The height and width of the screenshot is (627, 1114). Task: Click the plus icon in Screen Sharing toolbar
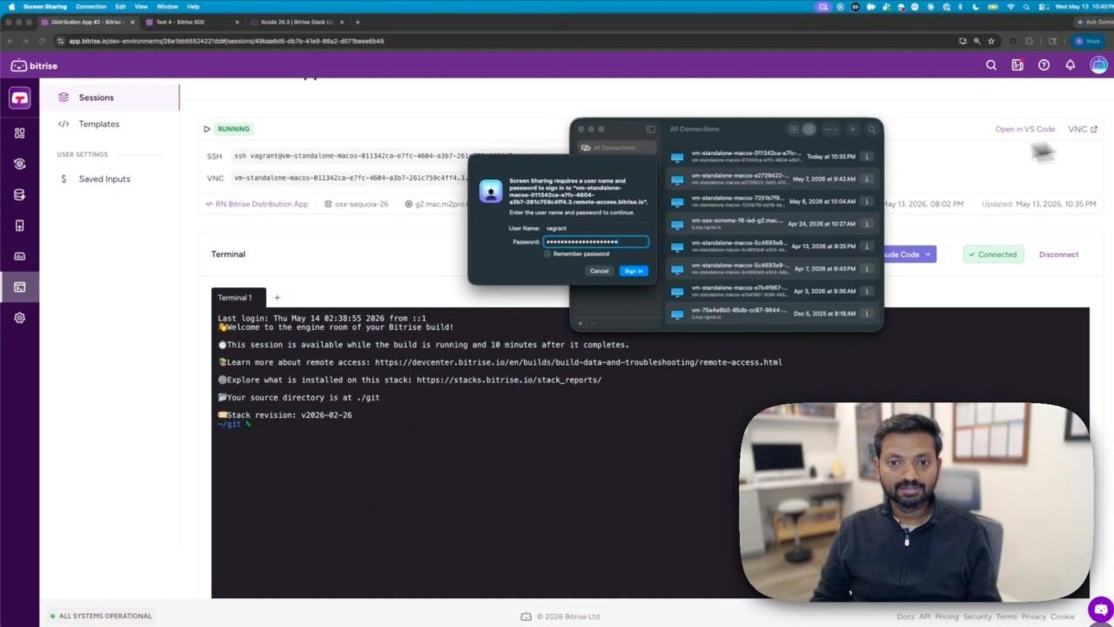[x=853, y=130]
